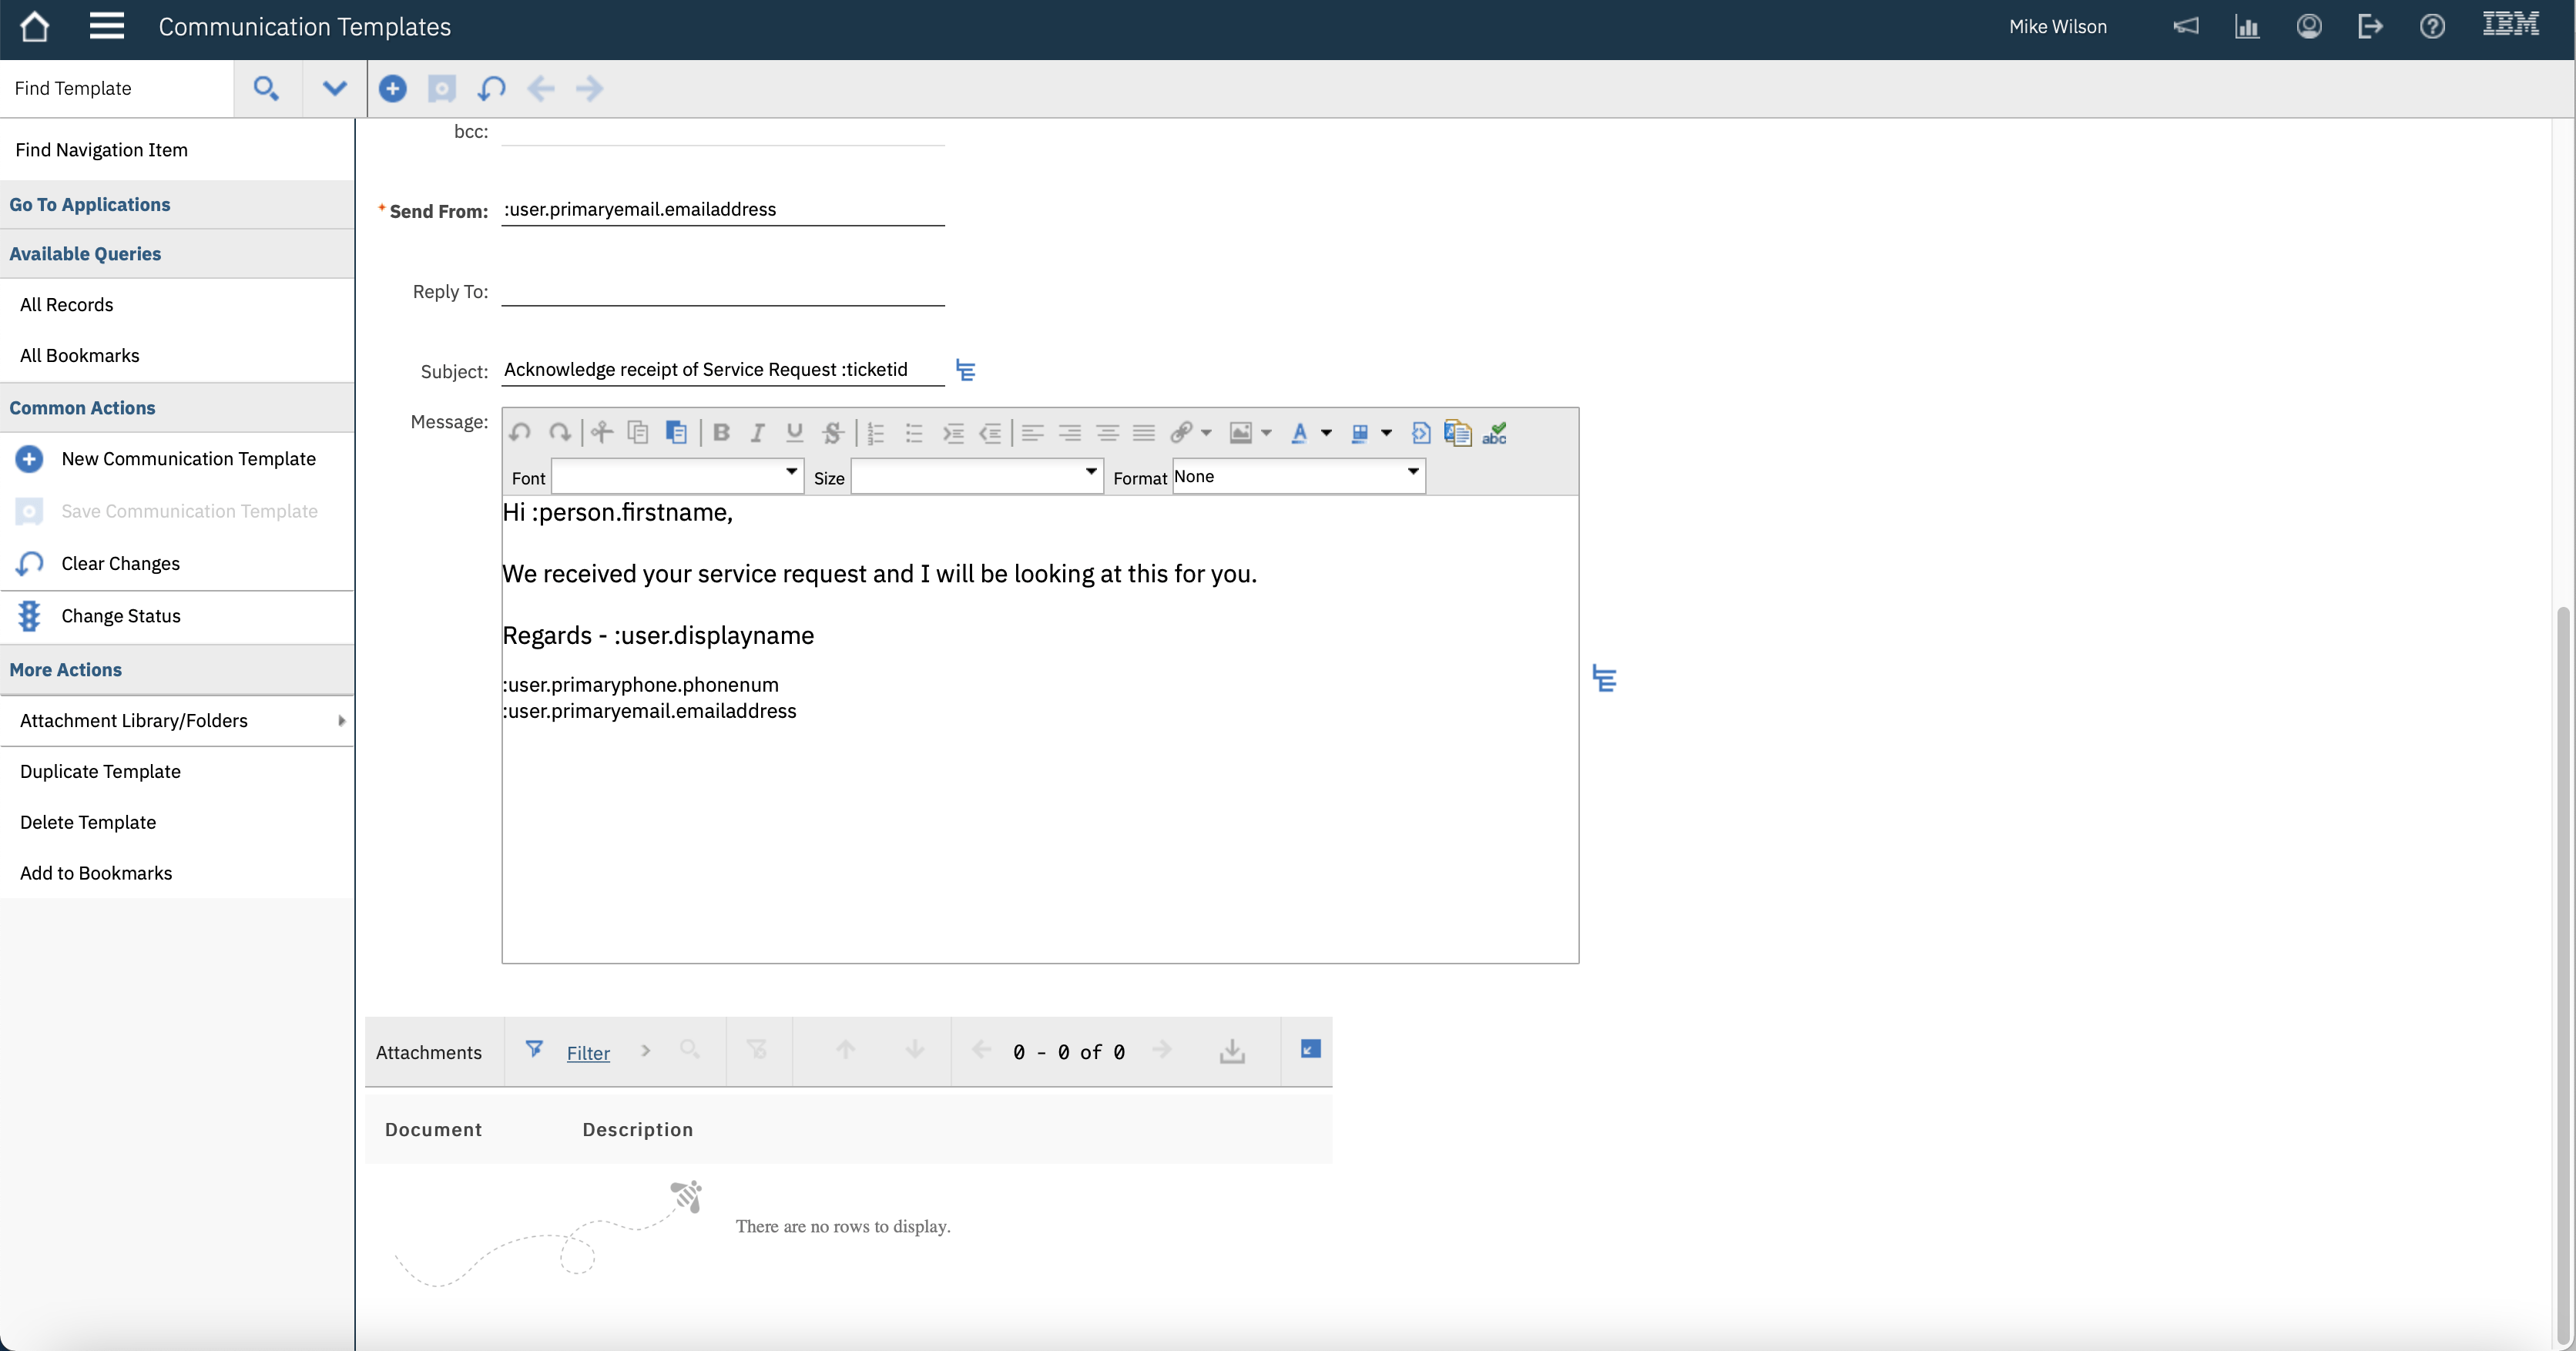Click into the Reply To field
2576x1351 pixels.
pos(722,291)
